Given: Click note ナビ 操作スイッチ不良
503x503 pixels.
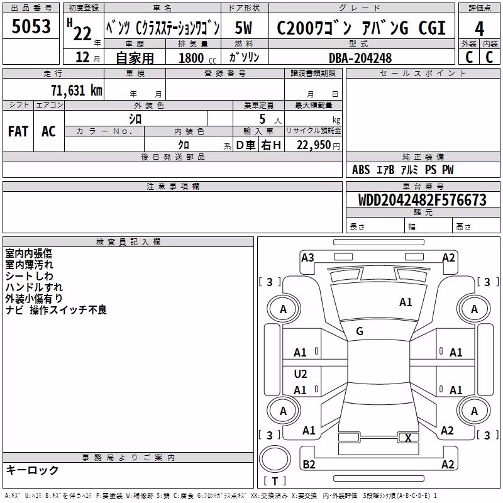Looking at the screenshot, I should pos(56,310).
